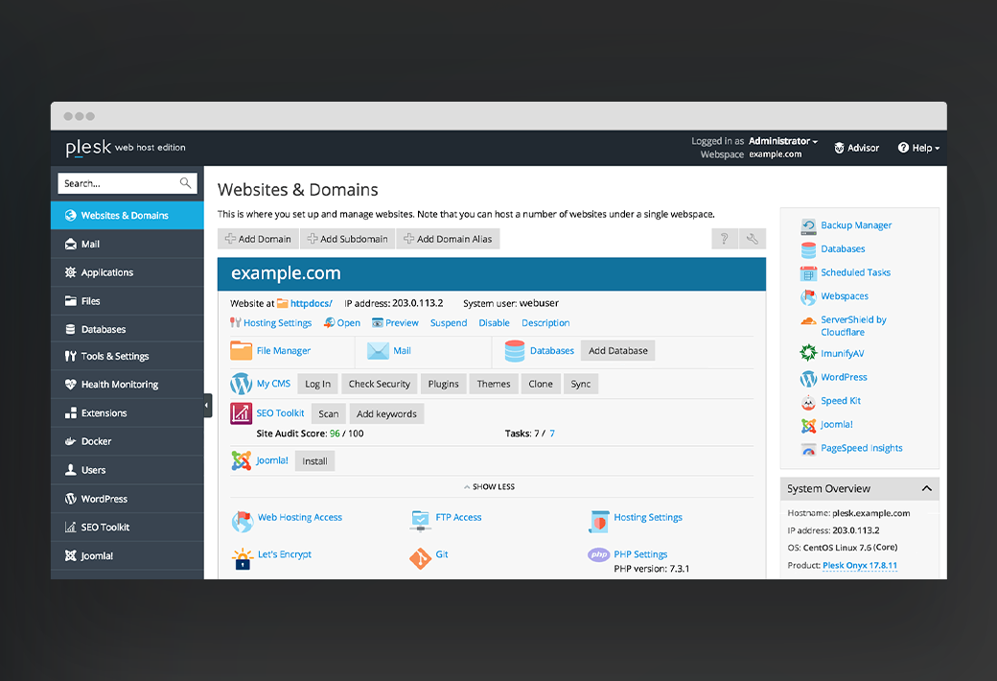The image size is (997, 681).
Task: Open Docker in the sidebar
Action: 128,442
